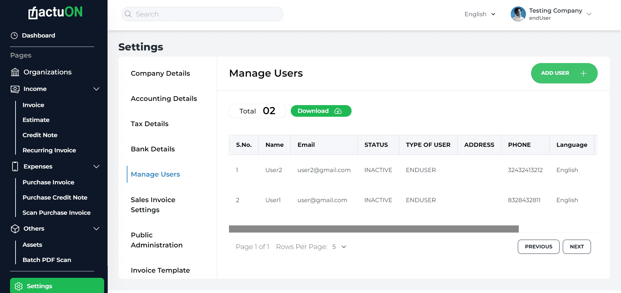This screenshot has width=621, height=293.
Task: Expand the Testing Company account menu
Action: [x=589, y=14]
